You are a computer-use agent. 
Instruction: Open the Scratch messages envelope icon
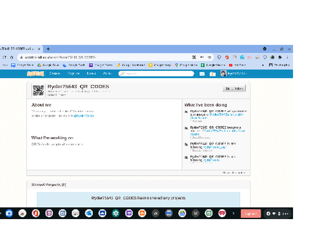pos(202,74)
